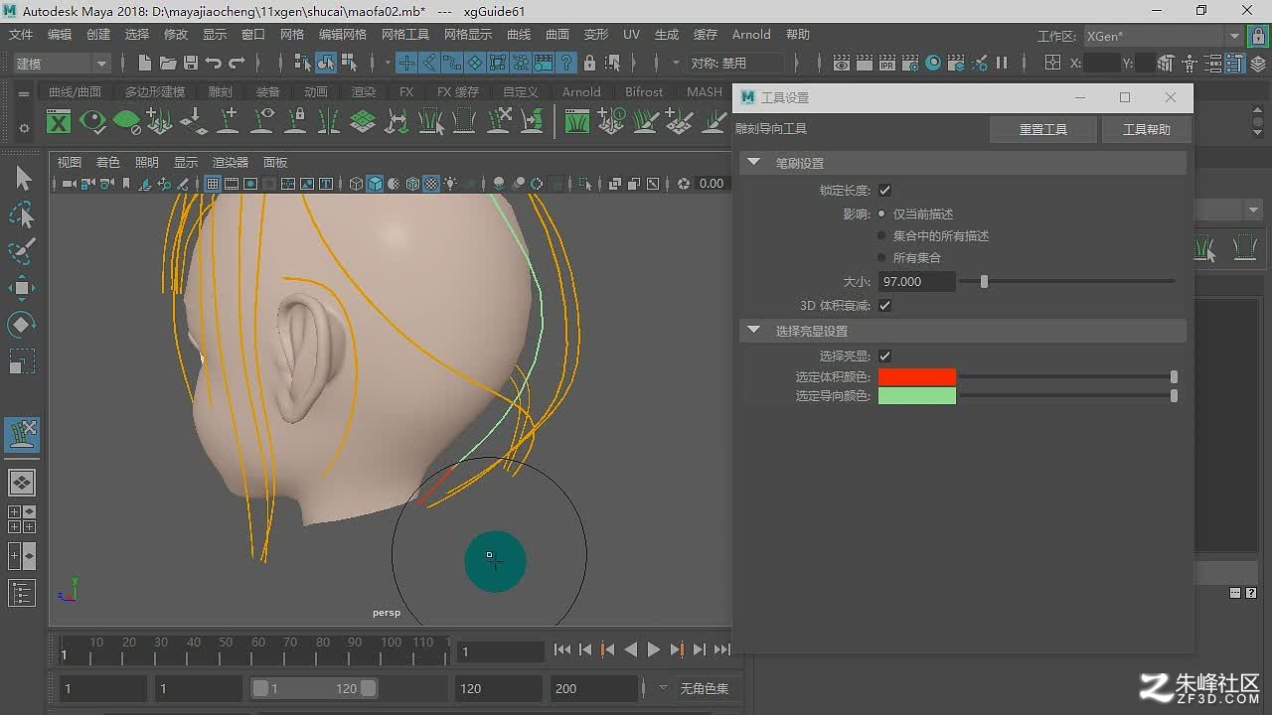Select the Rotate tool
The width and height of the screenshot is (1272, 715).
tap(22, 324)
